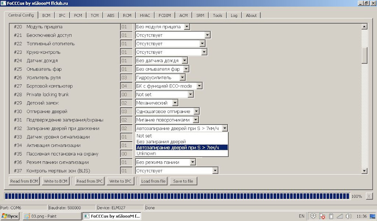Screen dimensions: 377x221
Task: Click Write to IPC button
Action: 120,181
